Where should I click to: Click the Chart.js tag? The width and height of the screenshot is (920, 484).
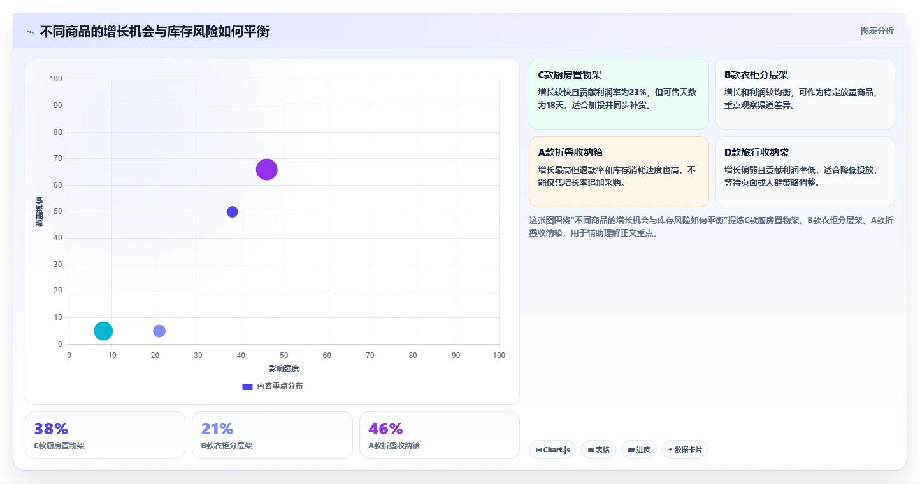552,450
